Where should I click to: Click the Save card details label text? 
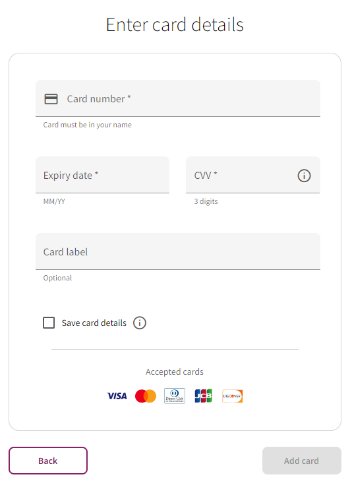(x=94, y=323)
